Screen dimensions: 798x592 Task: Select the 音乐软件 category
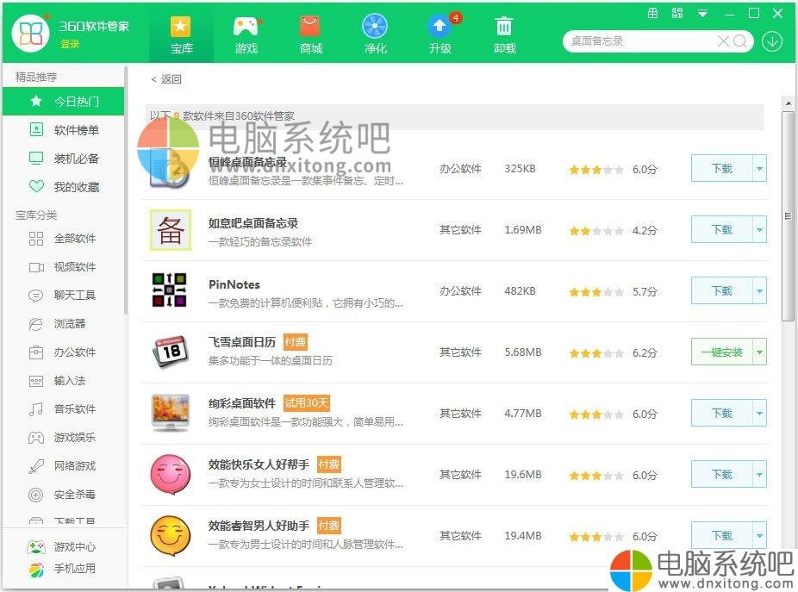(63, 408)
